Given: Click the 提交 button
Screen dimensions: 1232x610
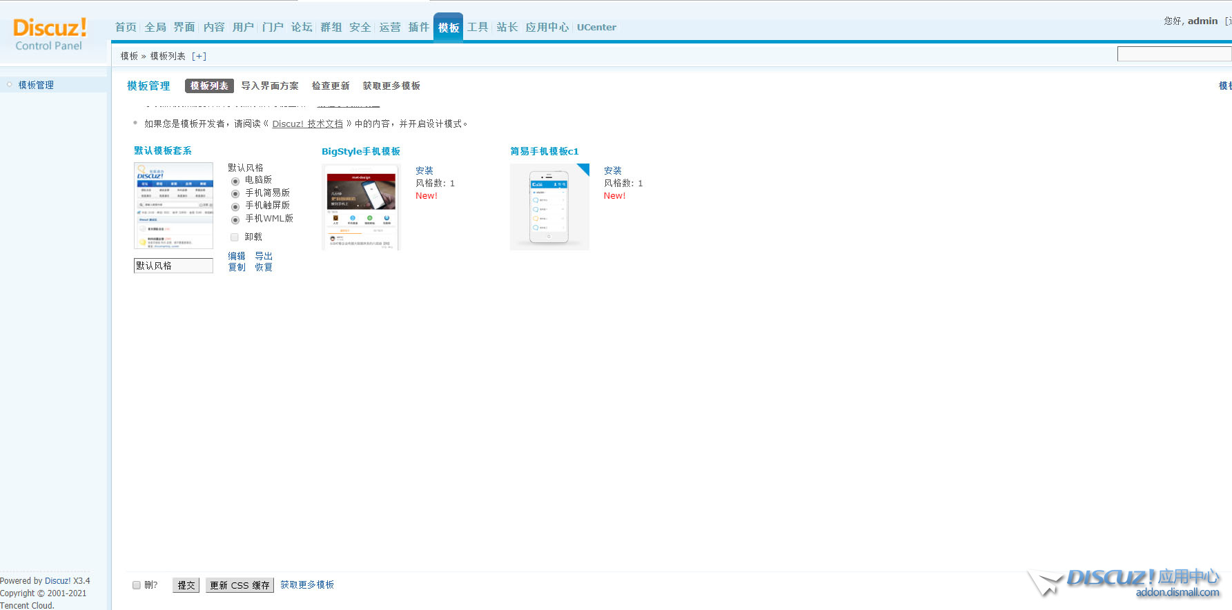Looking at the screenshot, I should [x=186, y=585].
